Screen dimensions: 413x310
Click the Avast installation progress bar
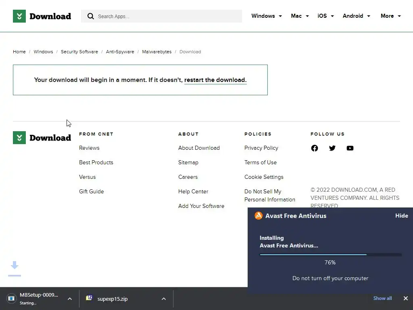point(331,255)
